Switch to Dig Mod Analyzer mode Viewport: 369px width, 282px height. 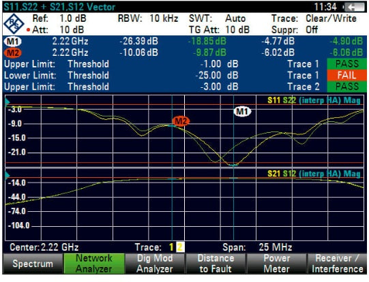155,264
